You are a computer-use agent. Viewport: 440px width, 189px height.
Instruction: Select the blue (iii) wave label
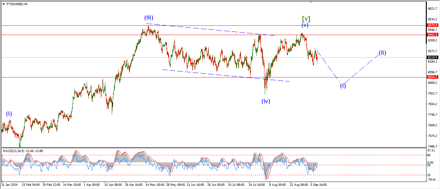tap(148, 18)
